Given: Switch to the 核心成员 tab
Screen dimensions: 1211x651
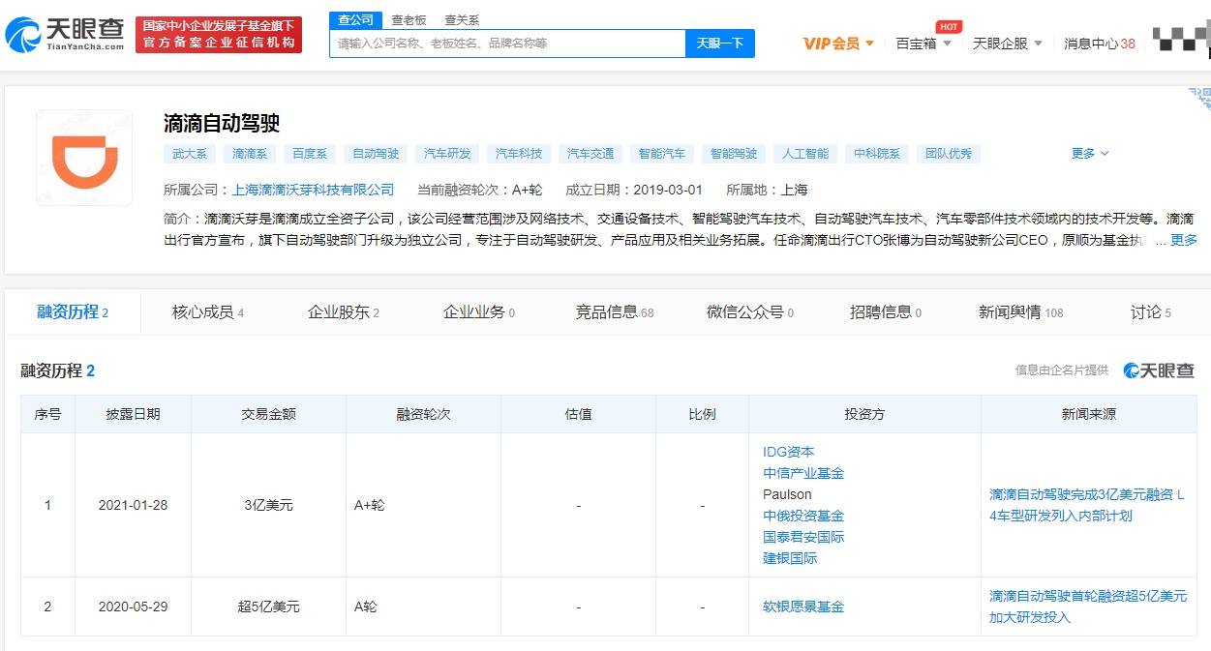Looking at the screenshot, I should click(208, 311).
